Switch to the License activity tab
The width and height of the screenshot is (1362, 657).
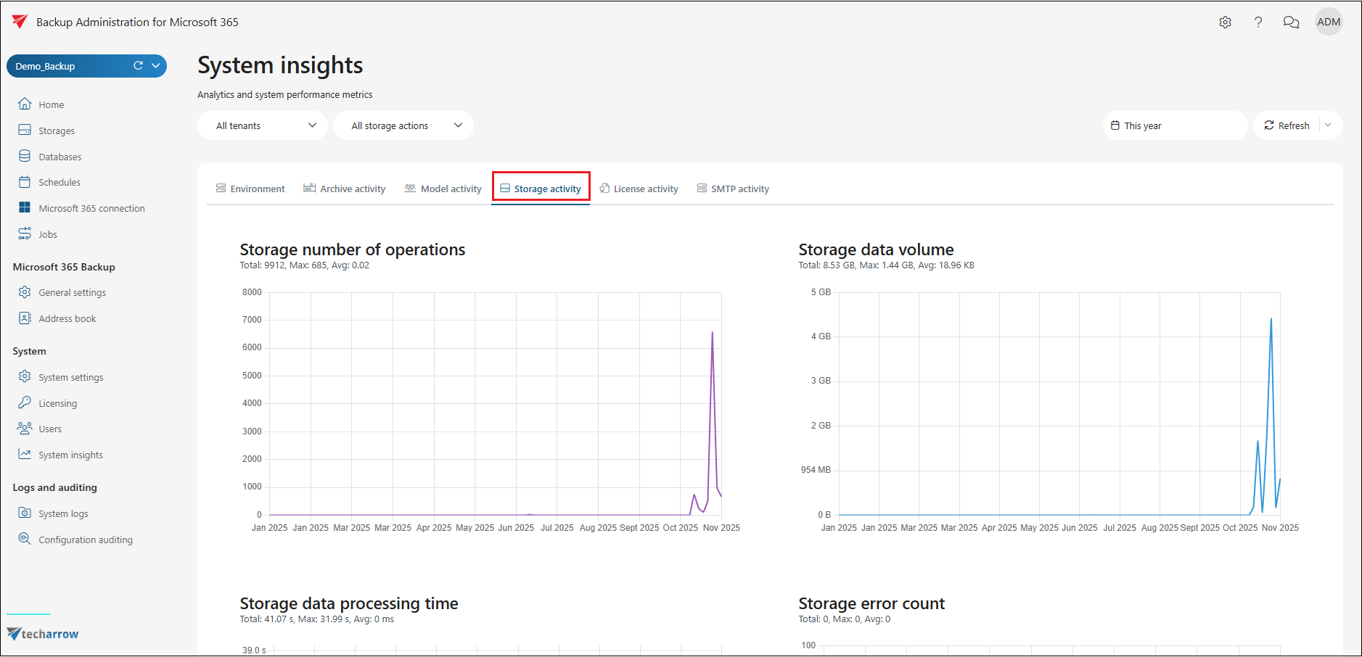point(639,189)
